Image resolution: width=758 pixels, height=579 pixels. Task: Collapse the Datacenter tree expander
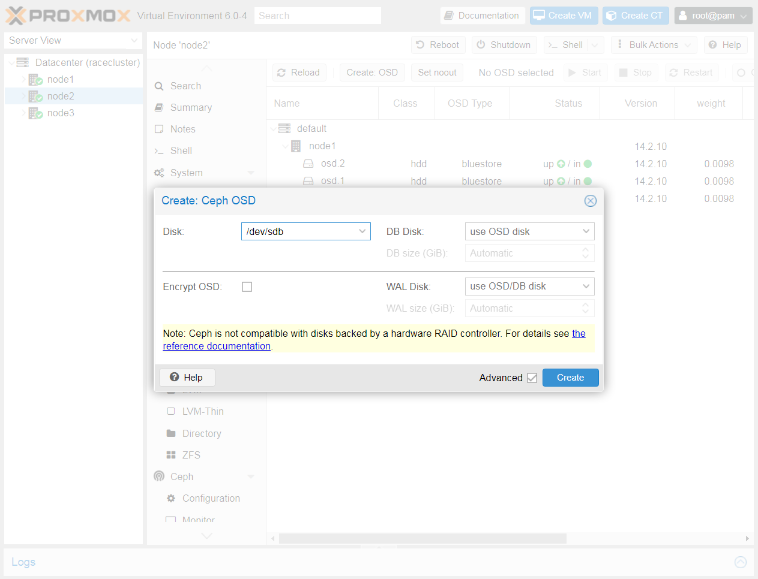pos(11,62)
